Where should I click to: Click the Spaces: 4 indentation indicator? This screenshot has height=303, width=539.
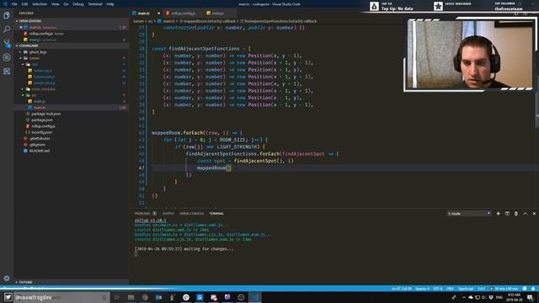point(422,289)
